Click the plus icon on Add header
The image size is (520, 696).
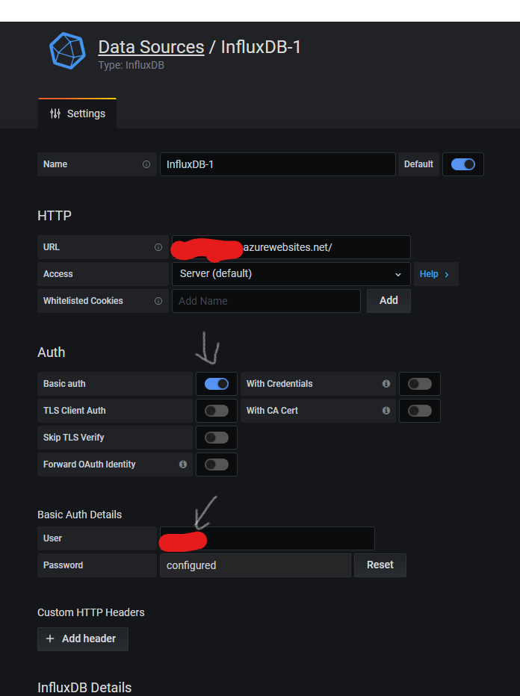50,638
